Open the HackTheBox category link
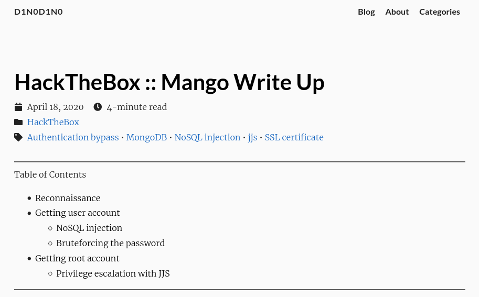 point(53,122)
